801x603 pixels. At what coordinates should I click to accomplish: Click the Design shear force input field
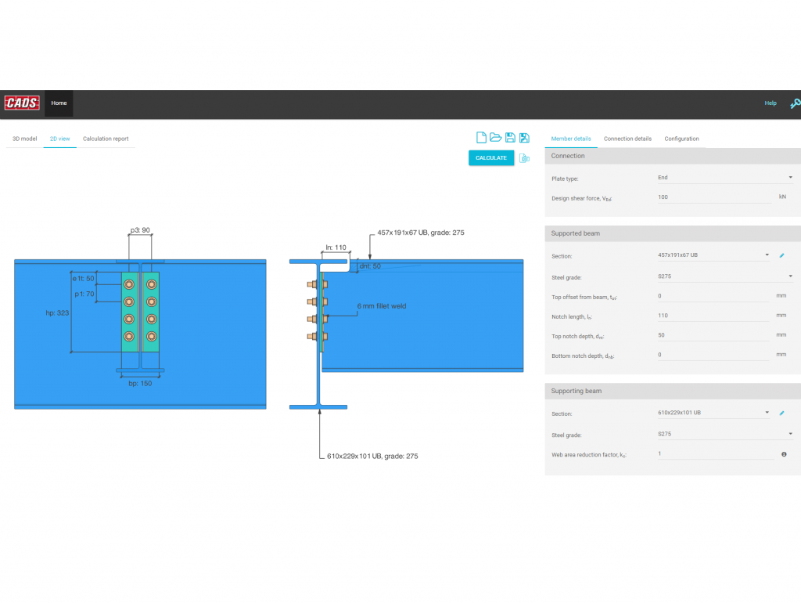pos(713,197)
